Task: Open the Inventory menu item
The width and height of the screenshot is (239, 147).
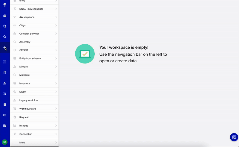Action: point(24,83)
